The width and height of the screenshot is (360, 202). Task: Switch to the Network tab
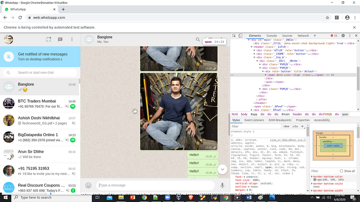click(303, 36)
